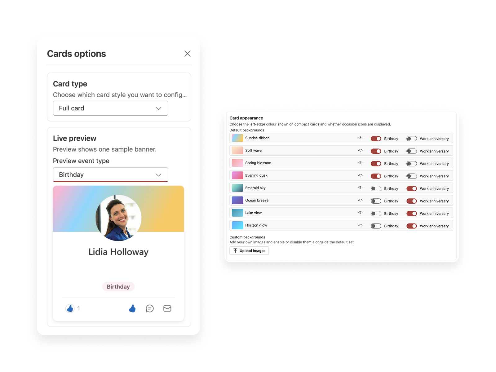Image resolution: width=496 pixels, height=372 pixels.
Task: Open the Preview event type Birthday dropdown
Action: pos(110,175)
